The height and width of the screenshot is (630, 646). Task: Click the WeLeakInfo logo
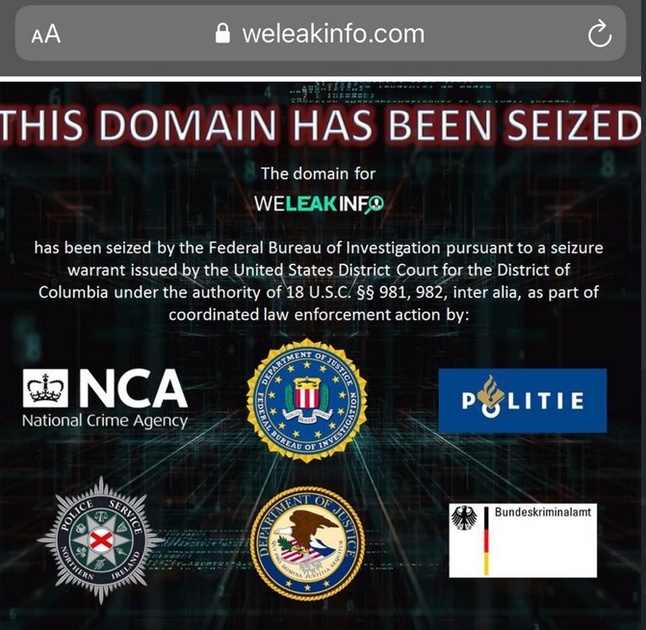pos(319,203)
